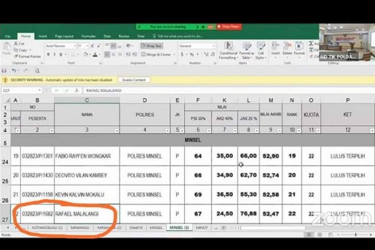Switch to the Insert ribbon tab
Screen dimensions: 375x250
click(43, 36)
